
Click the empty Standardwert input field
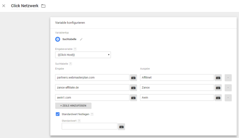pyautogui.click(x=89, y=126)
